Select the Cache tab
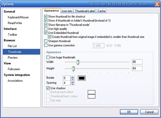 coord(101,11)
